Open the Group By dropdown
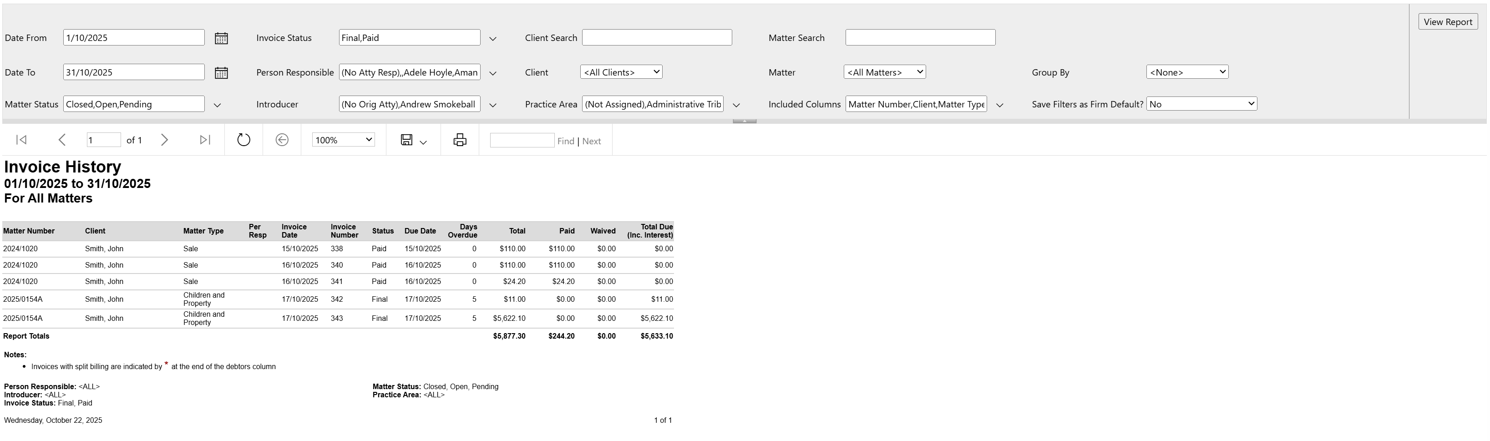This screenshot has width=1490, height=441. coord(1187,72)
